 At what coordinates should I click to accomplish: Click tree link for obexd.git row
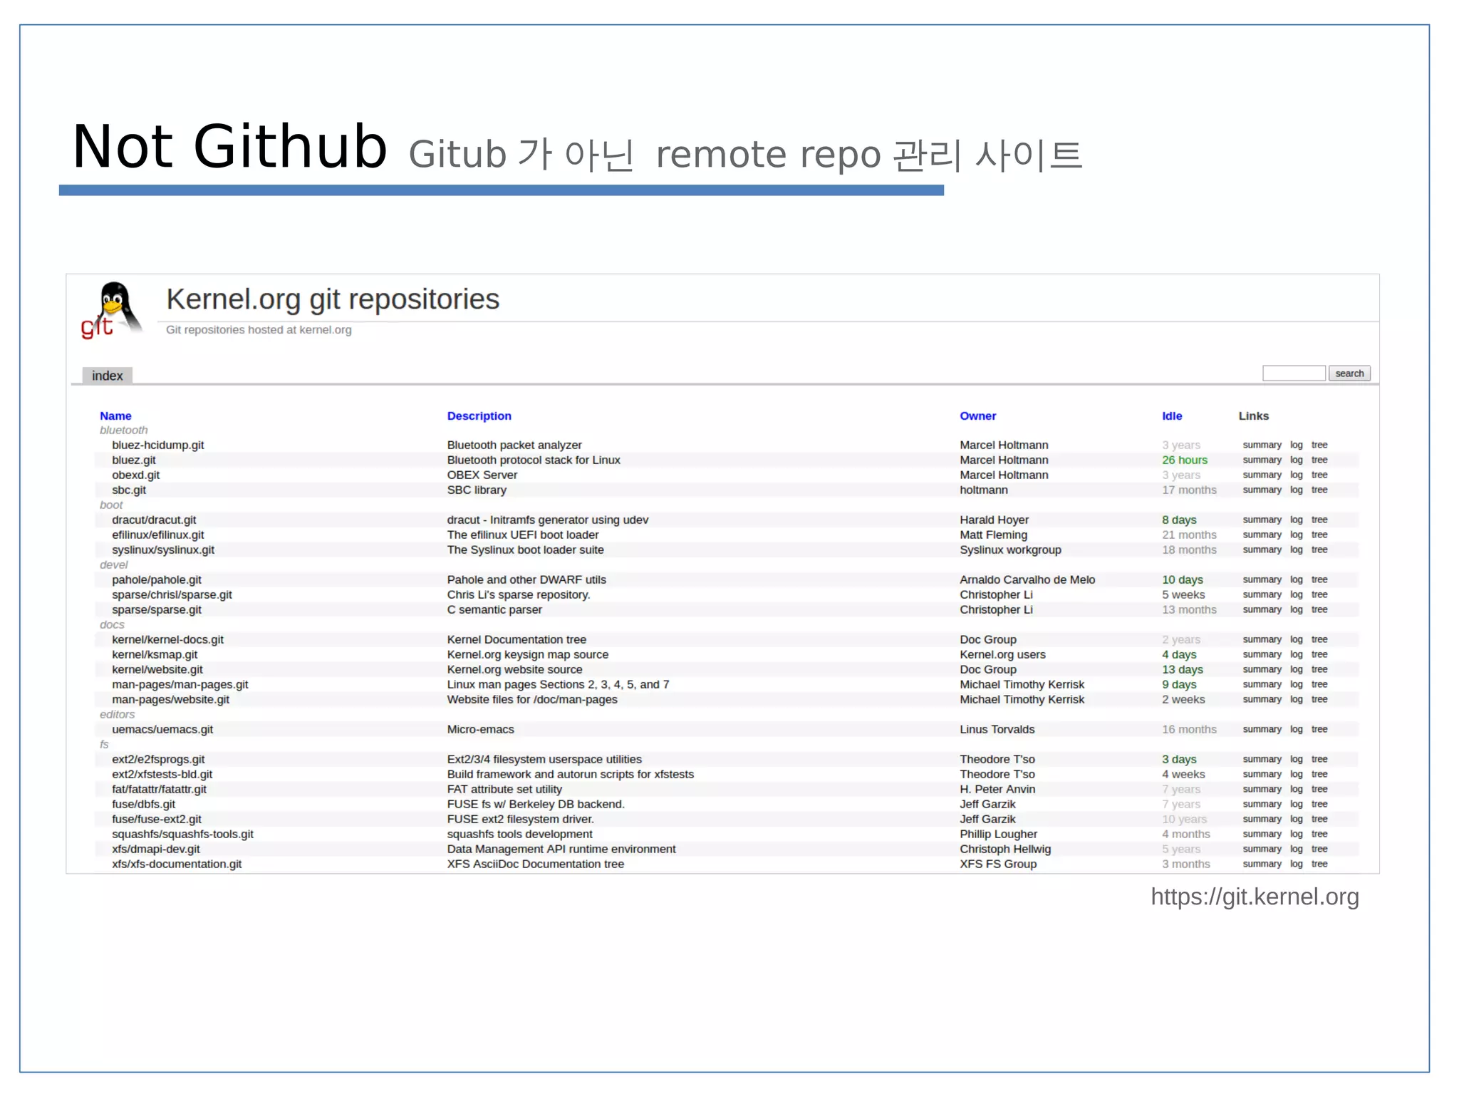pos(1319,475)
